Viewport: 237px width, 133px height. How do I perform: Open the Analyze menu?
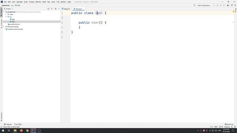tap(31, 2)
